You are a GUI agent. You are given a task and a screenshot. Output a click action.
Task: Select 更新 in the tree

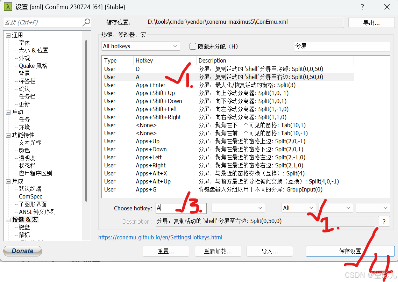[24, 104]
